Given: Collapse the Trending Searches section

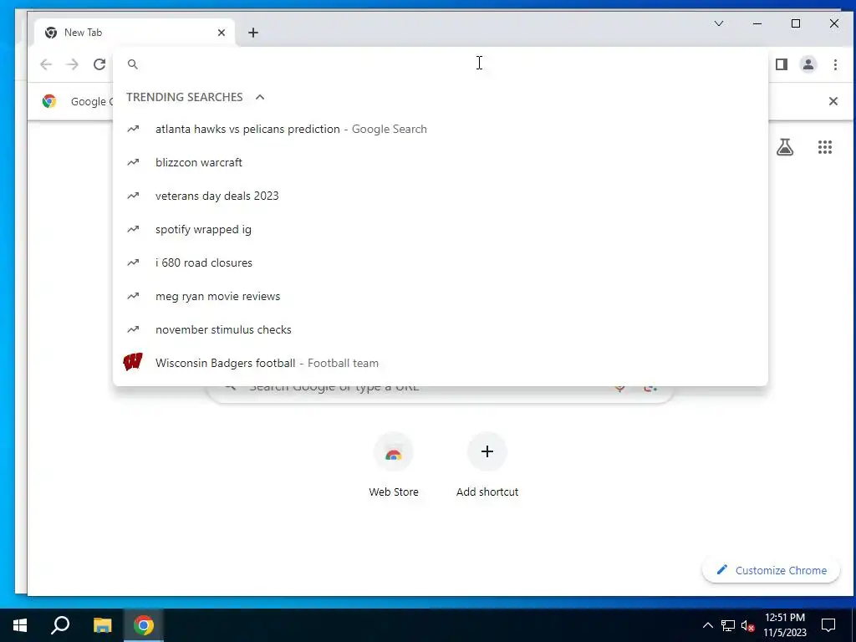Looking at the screenshot, I should (x=260, y=97).
